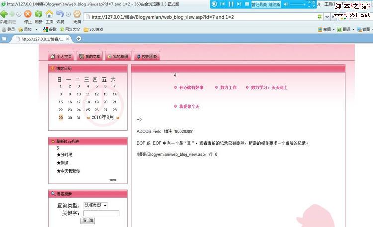
Task: Stop loading with the orange 停止 button
Action: tap(28, 14)
